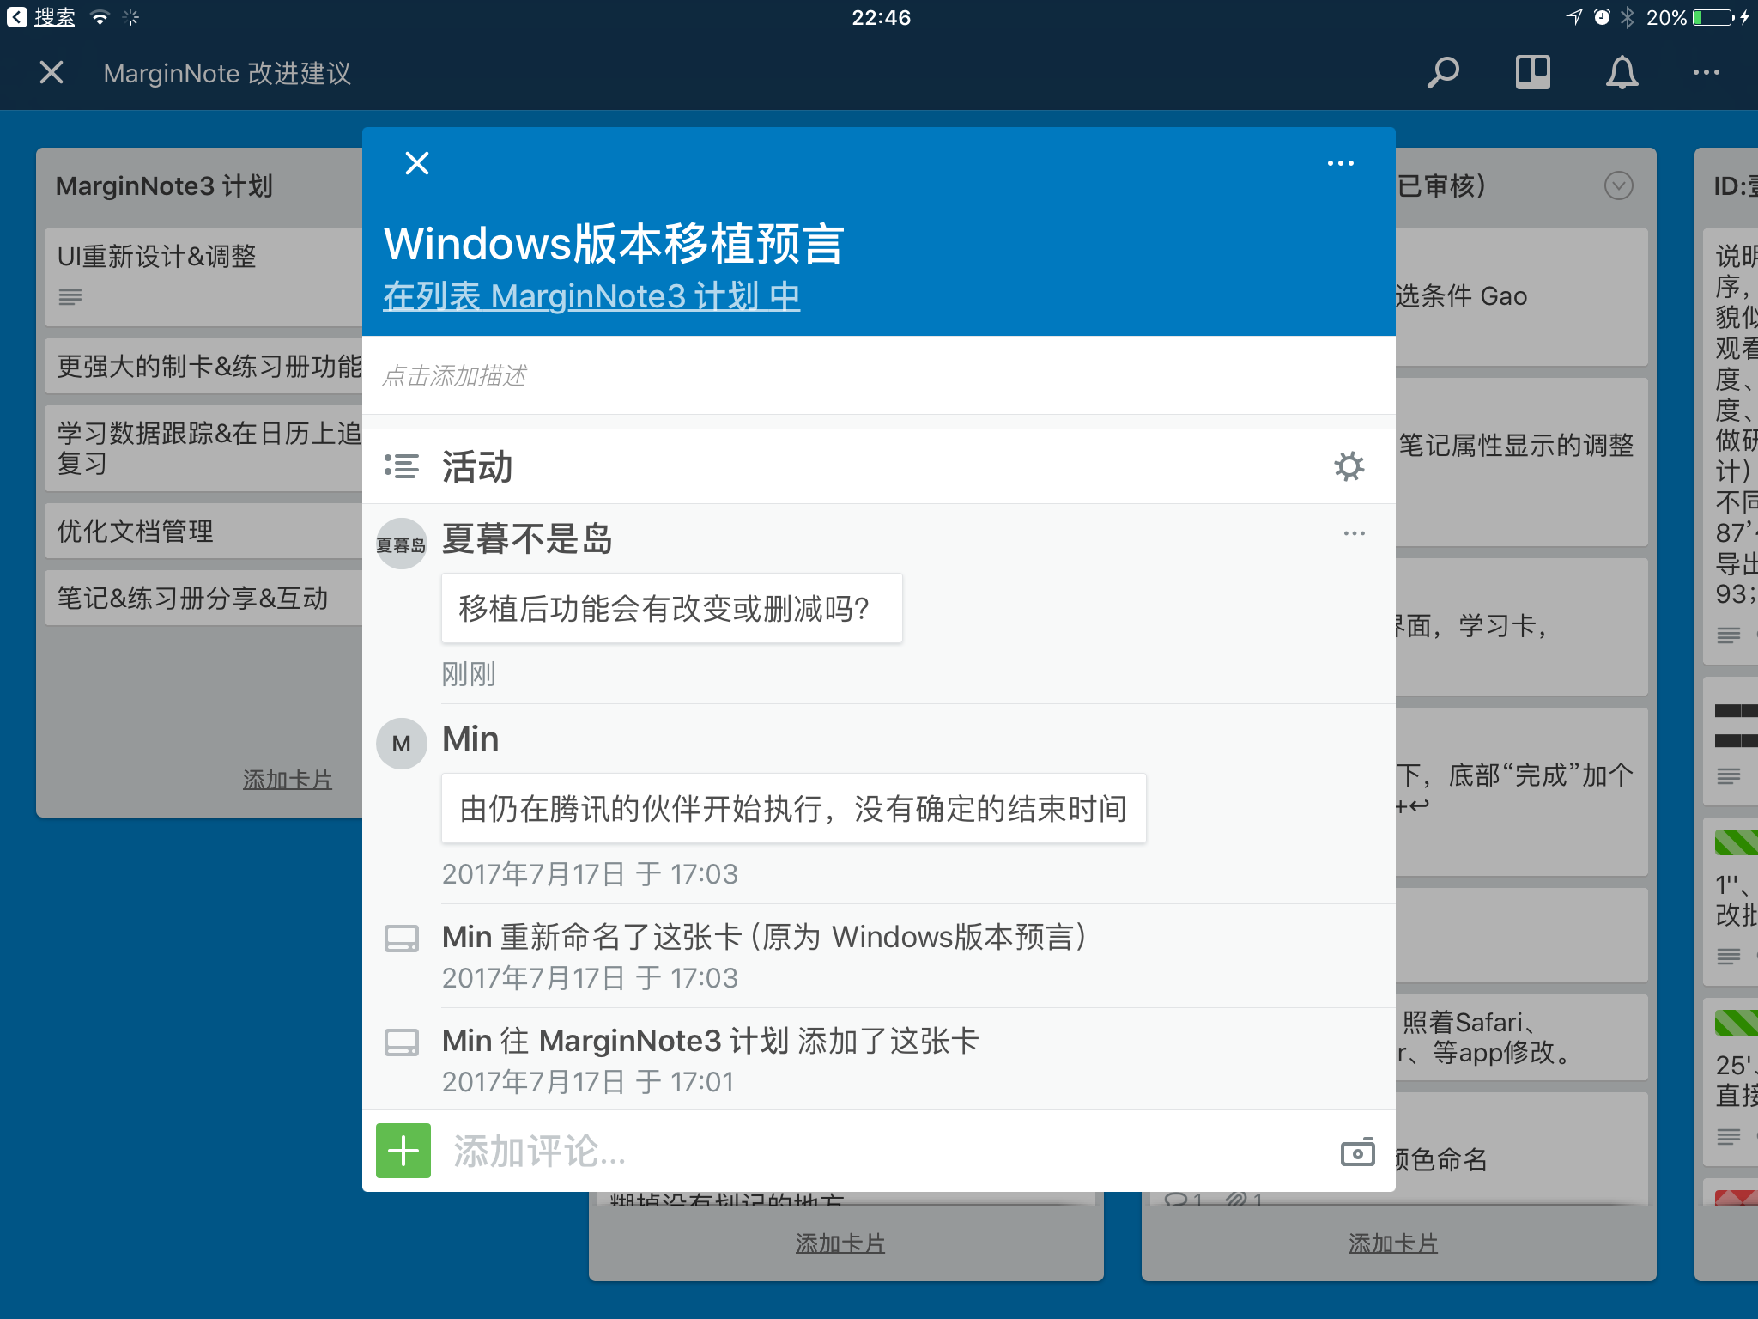The height and width of the screenshot is (1319, 1758).
Task: Attach a photo with camera icon
Action: [1358, 1152]
